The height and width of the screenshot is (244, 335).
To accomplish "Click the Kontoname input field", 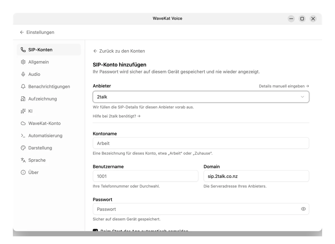I will point(201,143).
